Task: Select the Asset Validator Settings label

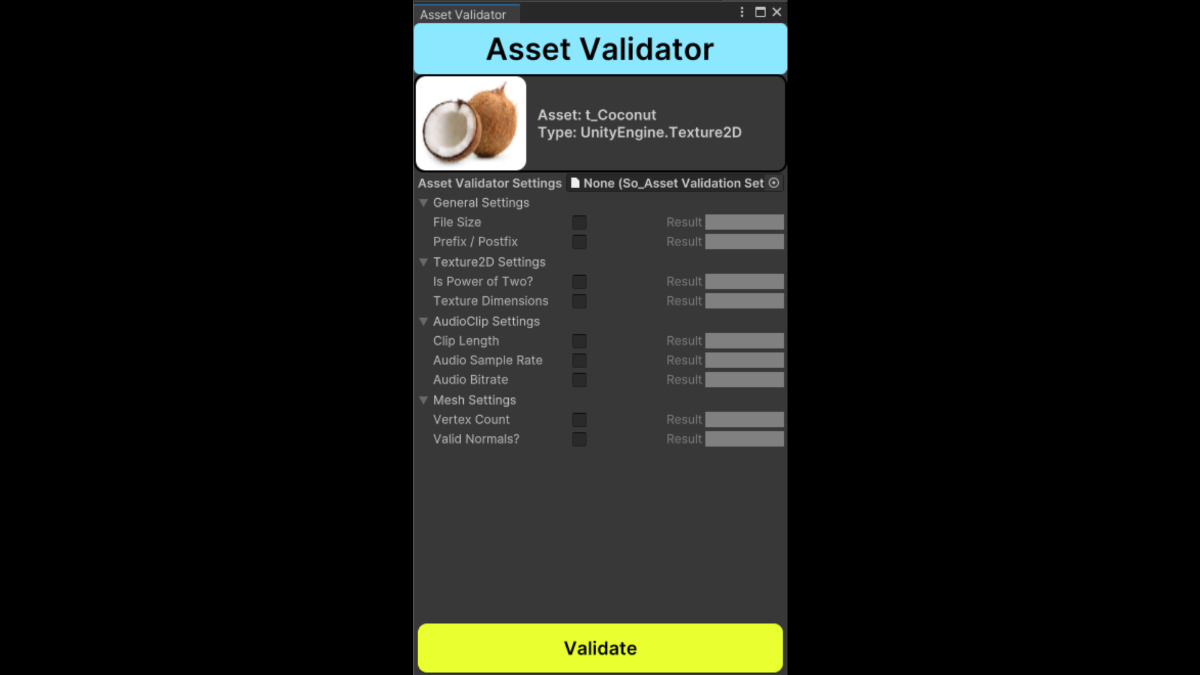Action: [x=489, y=183]
